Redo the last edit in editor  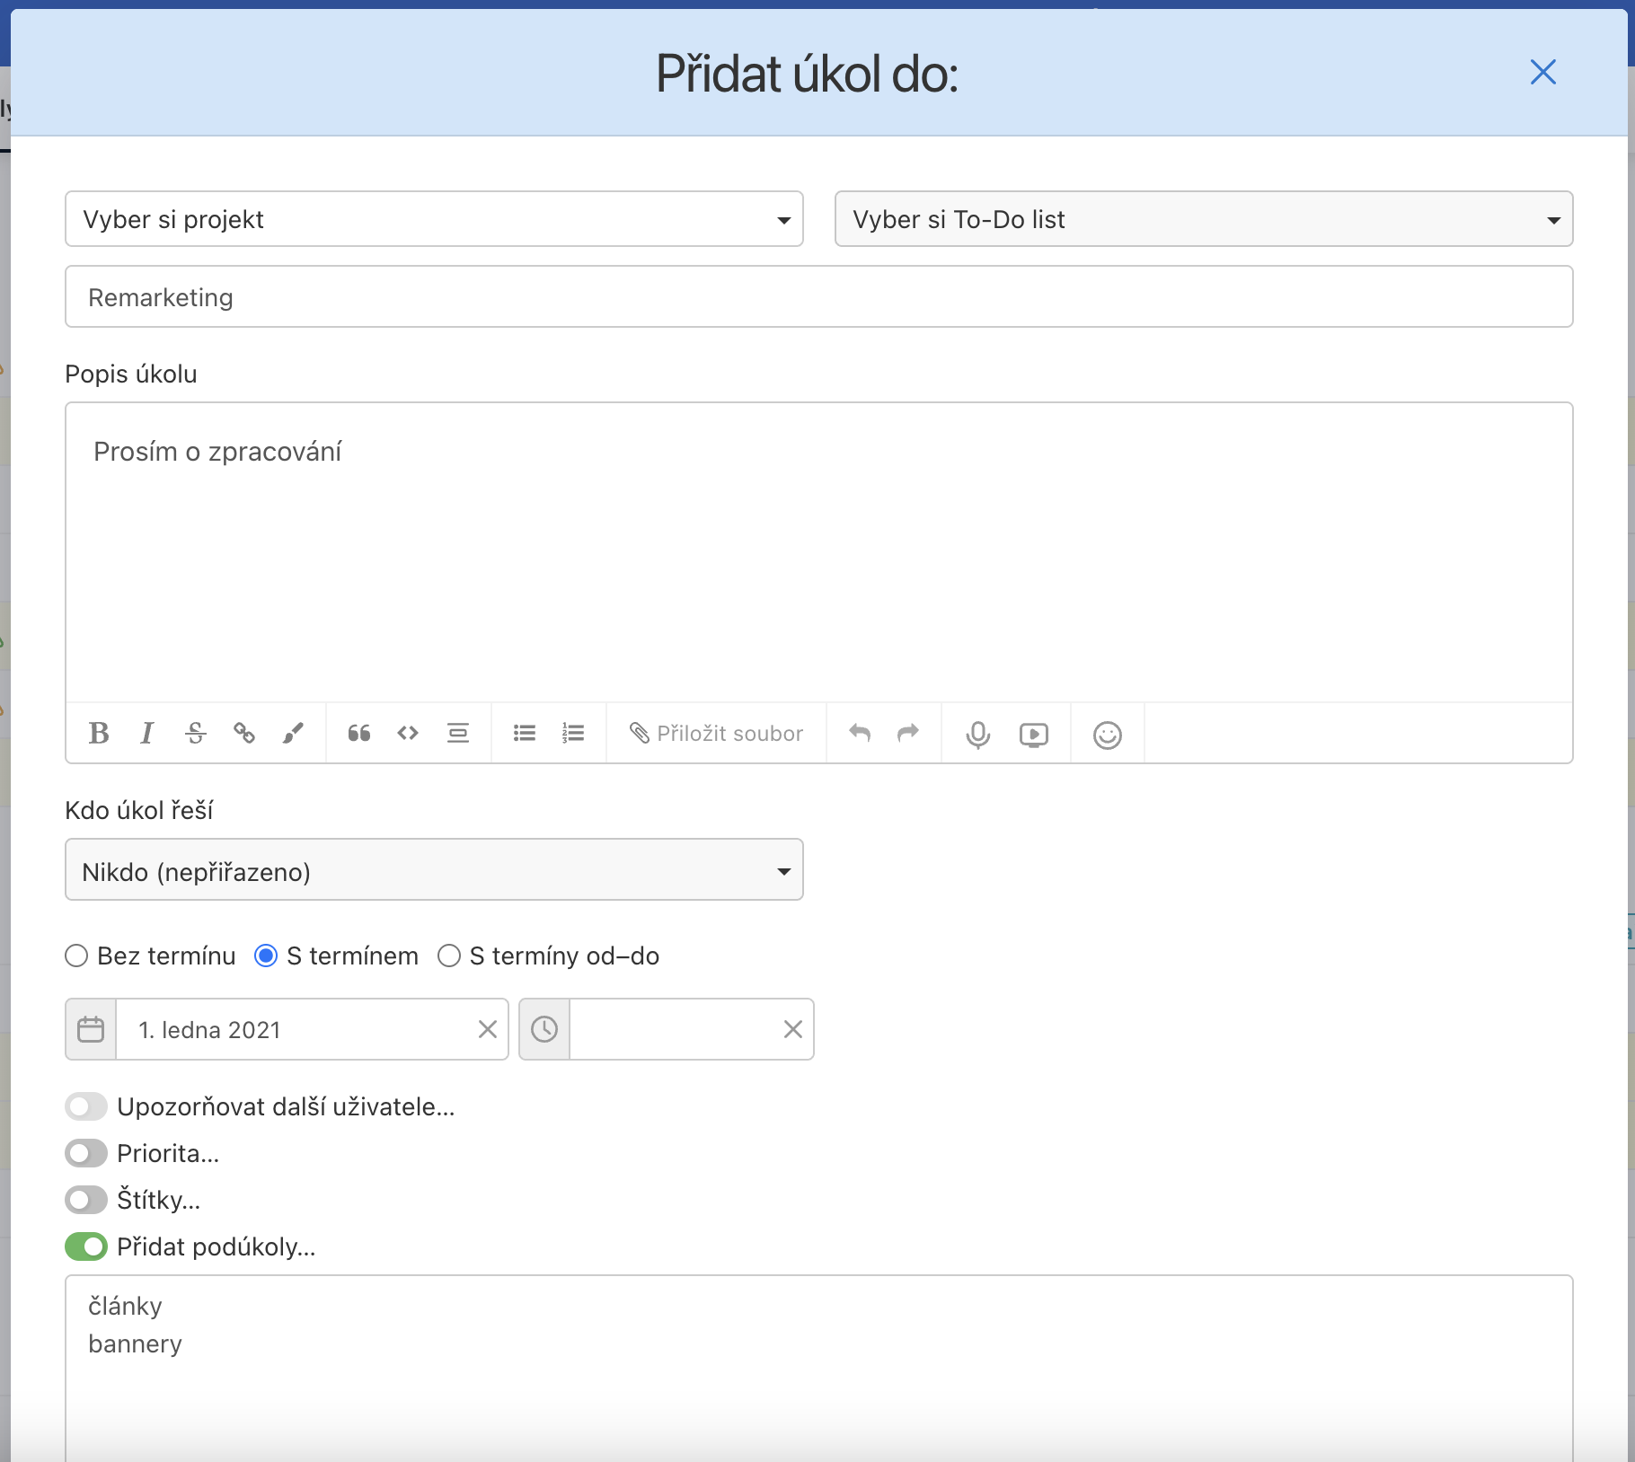coord(908,734)
